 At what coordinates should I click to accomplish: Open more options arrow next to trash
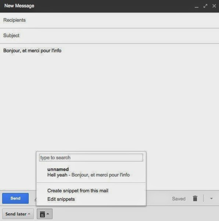click(x=211, y=199)
